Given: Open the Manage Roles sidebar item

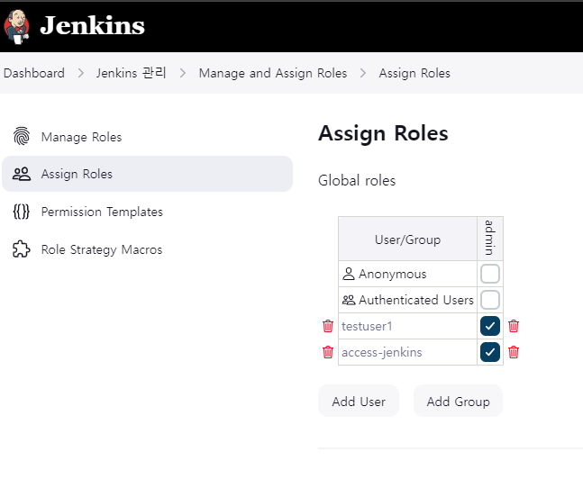Looking at the screenshot, I should (81, 137).
